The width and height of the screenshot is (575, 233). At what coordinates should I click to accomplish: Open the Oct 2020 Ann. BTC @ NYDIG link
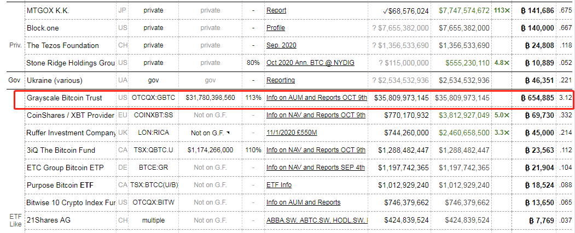click(310, 63)
